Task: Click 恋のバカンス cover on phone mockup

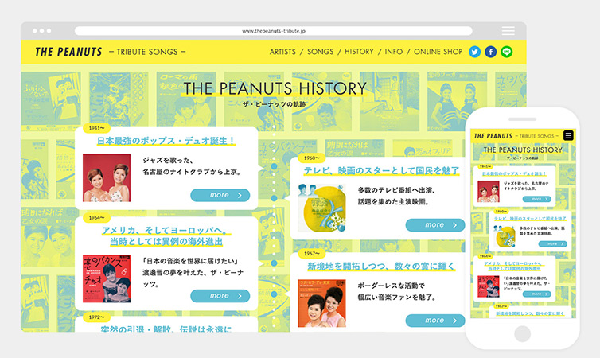Action: point(489,286)
